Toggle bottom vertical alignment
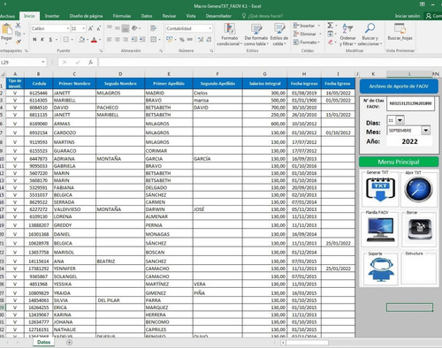442x348 pixels. 126,28
